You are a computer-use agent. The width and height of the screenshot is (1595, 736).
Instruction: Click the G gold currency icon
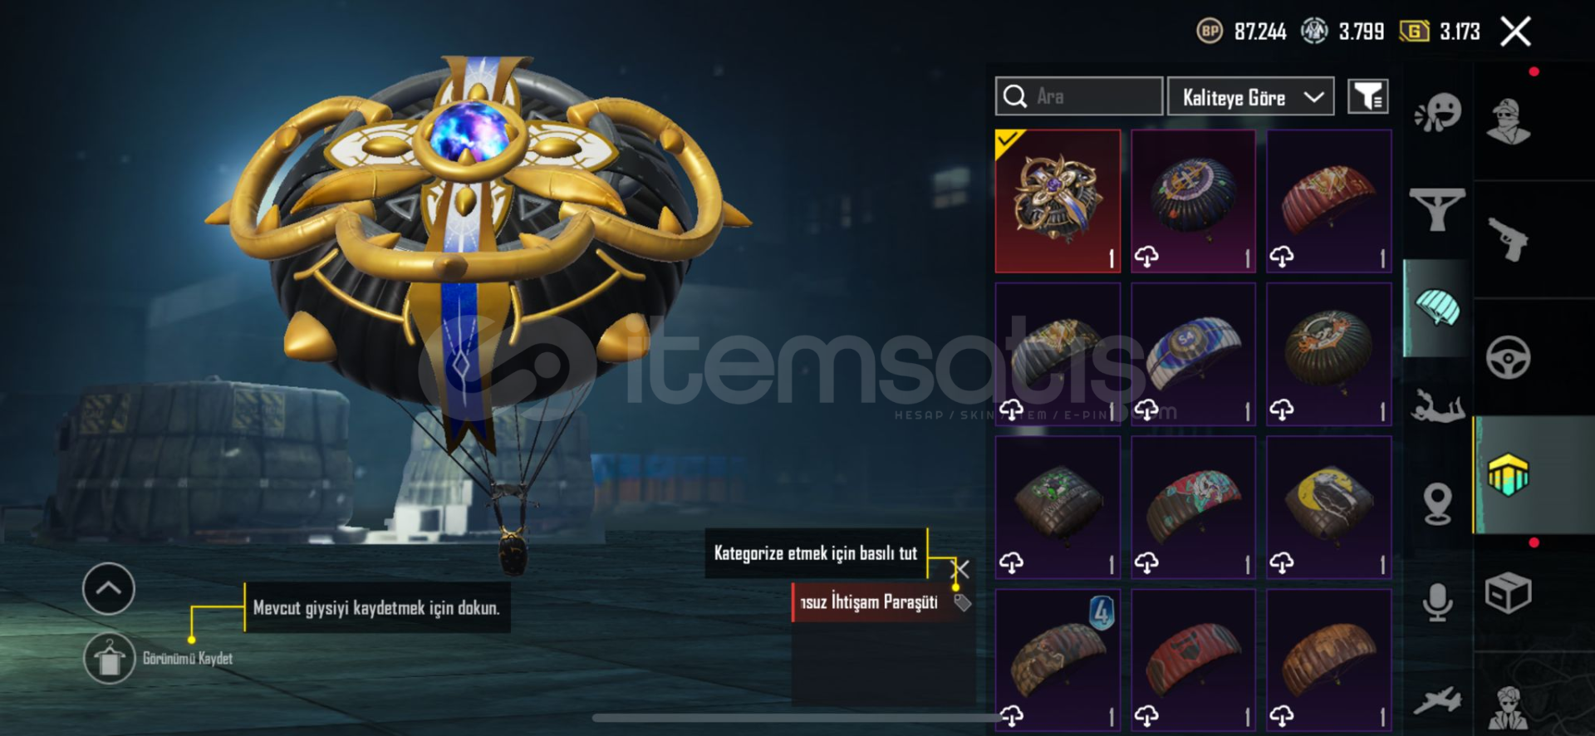tap(1414, 32)
